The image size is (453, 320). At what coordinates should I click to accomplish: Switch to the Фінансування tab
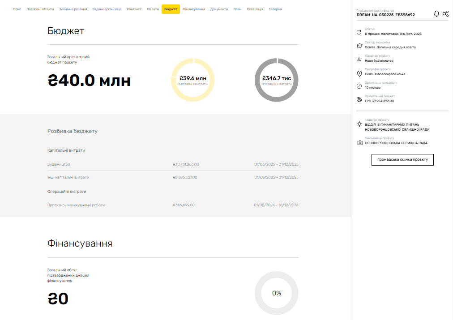194,9
